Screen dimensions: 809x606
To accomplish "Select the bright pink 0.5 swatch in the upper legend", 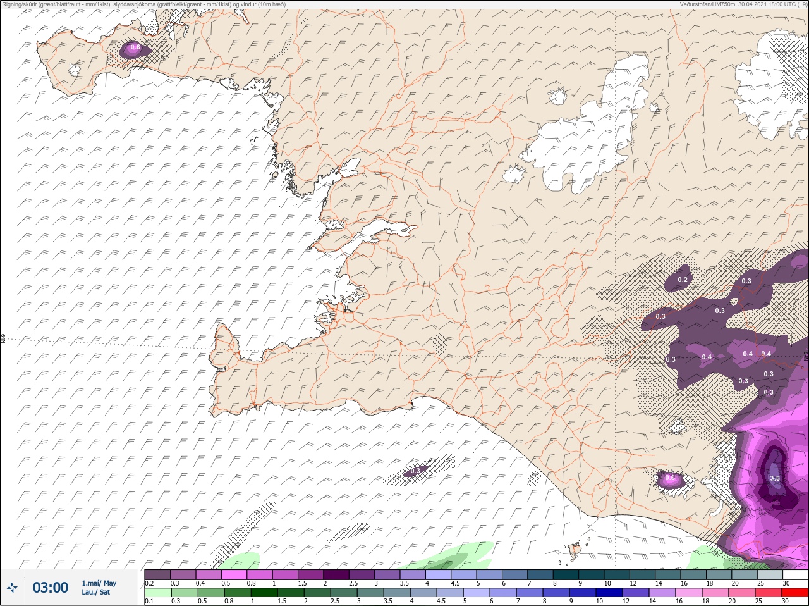I will [234, 574].
